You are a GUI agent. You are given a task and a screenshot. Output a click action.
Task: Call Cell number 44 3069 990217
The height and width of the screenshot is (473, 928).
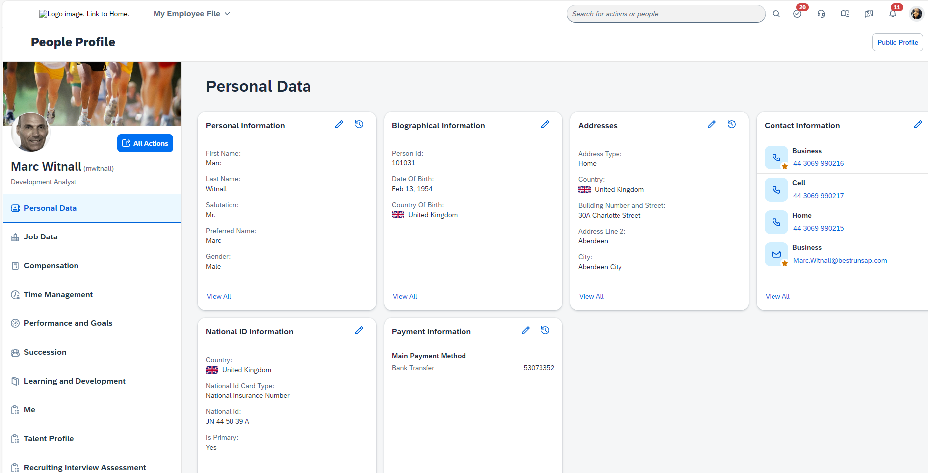[818, 196]
